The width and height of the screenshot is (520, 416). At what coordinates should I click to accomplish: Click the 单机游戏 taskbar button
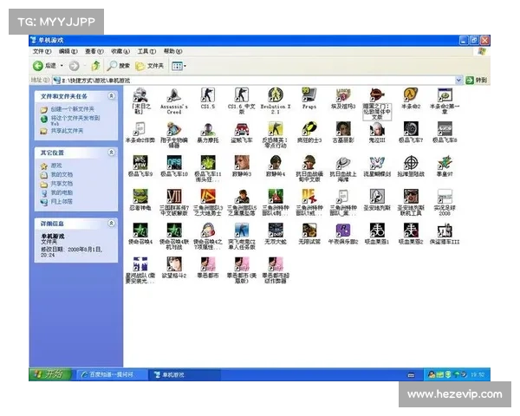pyautogui.click(x=184, y=374)
